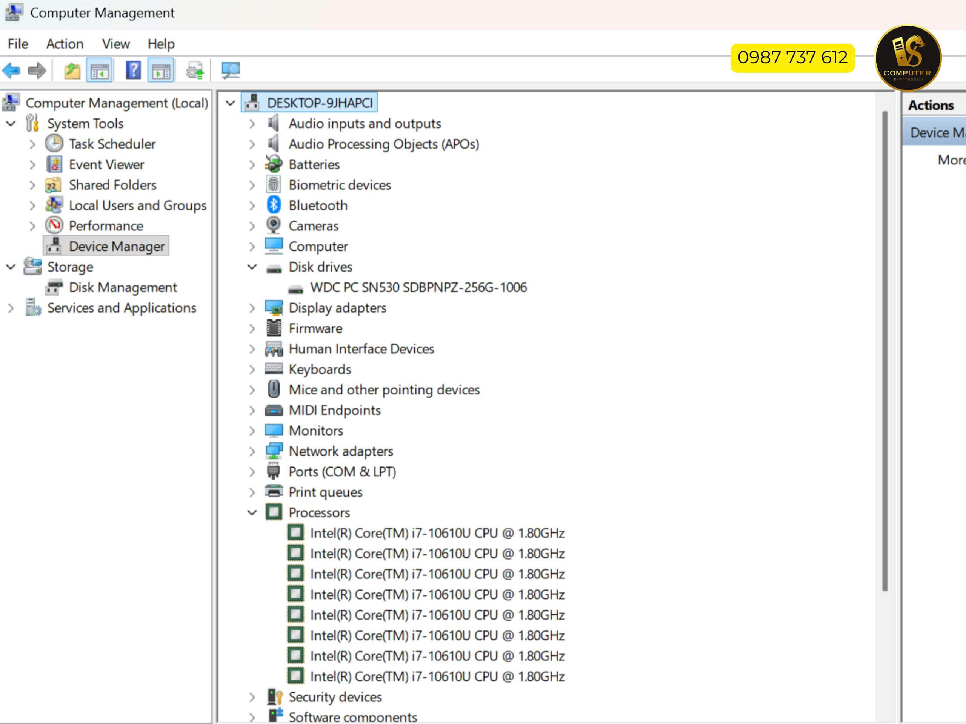The width and height of the screenshot is (966, 724).
Task: Click the Security devices icon
Action: tap(275, 697)
